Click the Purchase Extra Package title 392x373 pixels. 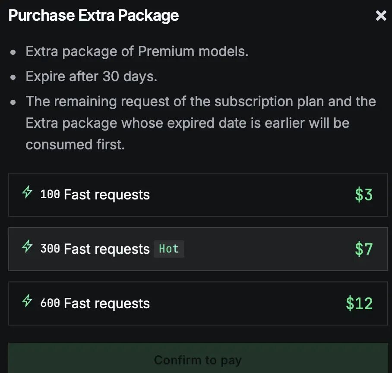(94, 16)
